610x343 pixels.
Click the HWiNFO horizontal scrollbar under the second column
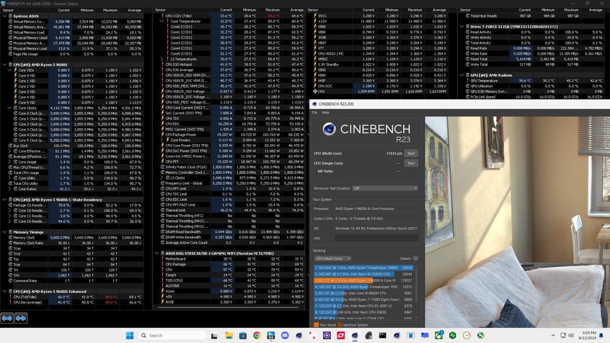[228, 307]
